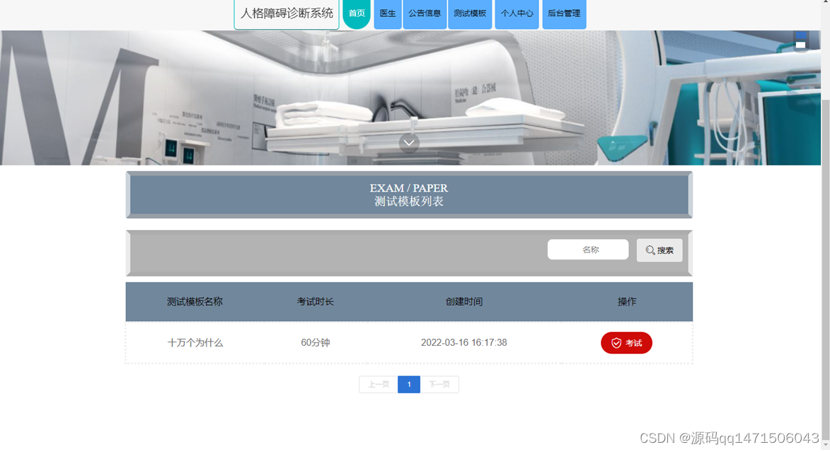830x452 pixels.
Task: Open the 公告信息 navigation item
Action: [425, 13]
